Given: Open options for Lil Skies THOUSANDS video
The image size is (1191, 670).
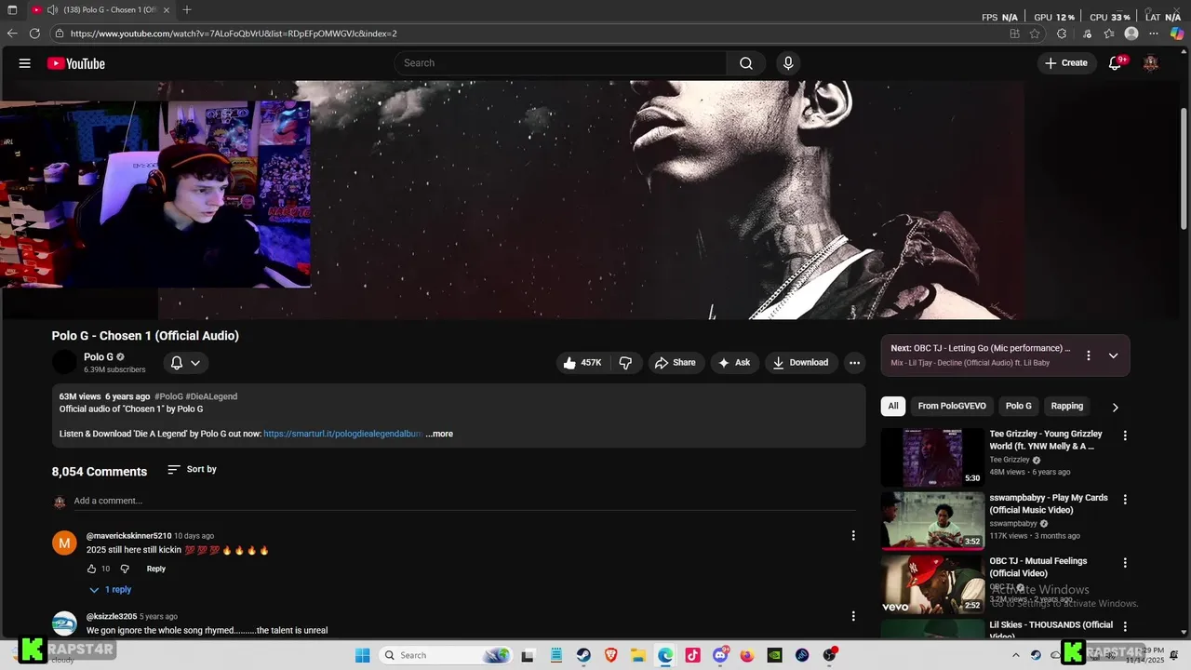Looking at the screenshot, I should click(1125, 626).
